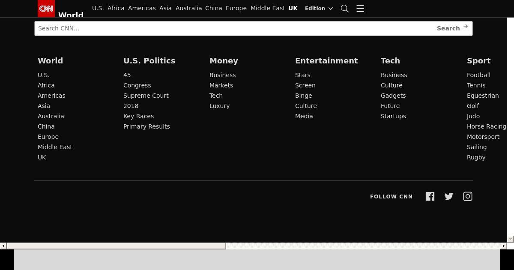Select China in the top navigation bar
Image resolution: width=514 pixels, height=270 pixels.
214,8
